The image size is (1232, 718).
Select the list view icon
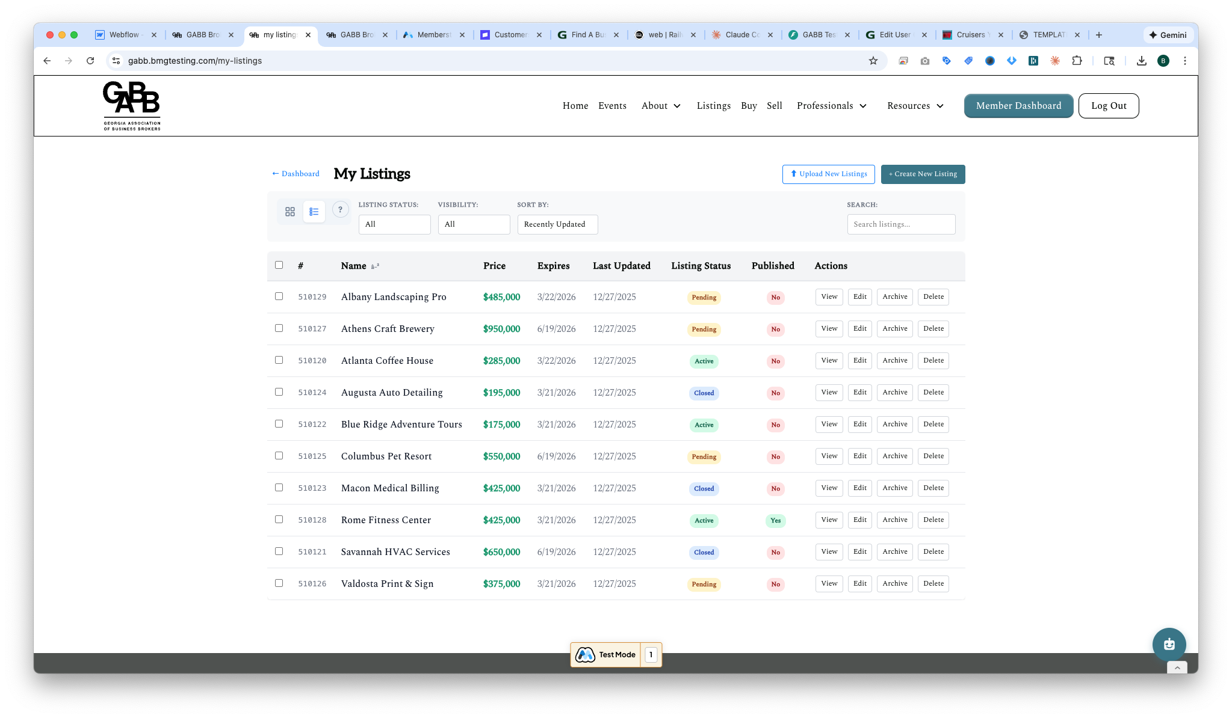[314, 211]
